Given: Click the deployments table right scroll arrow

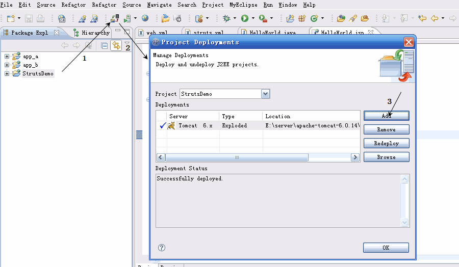Looking at the screenshot, I should [355, 157].
